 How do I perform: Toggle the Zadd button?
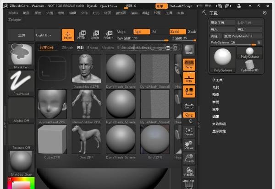coord(178,32)
